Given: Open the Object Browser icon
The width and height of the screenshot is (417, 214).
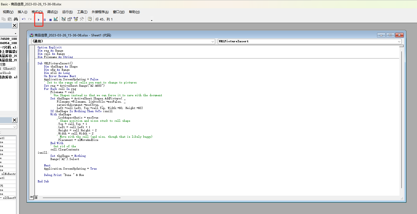Looking at the screenshot, I should 76,19.
